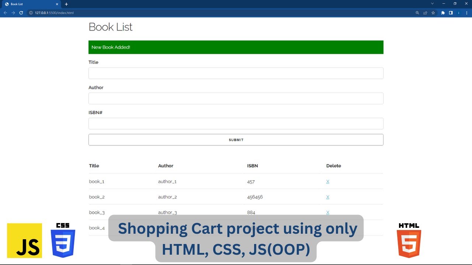The height and width of the screenshot is (265, 472).
Task: Click the ISBN column header
Action: [253, 166]
